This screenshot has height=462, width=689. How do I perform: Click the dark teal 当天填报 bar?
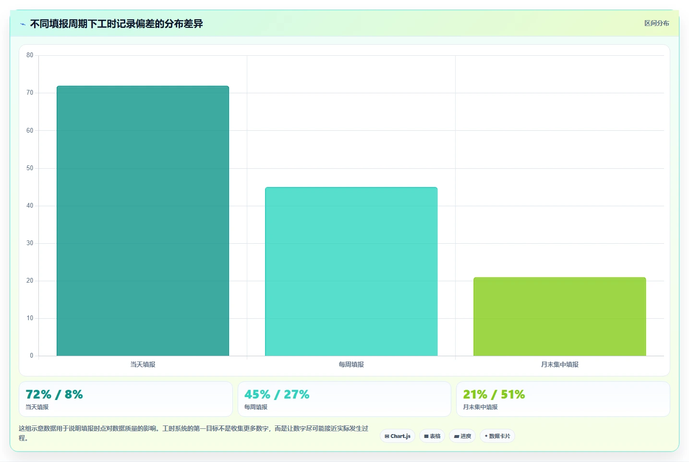(x=143, y=221)
